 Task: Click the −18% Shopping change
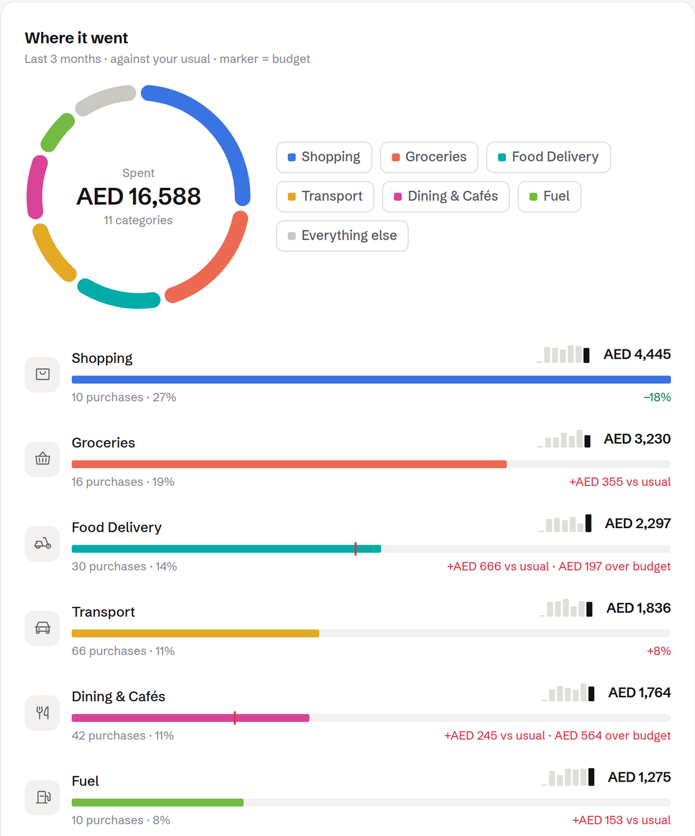point(657,397)
